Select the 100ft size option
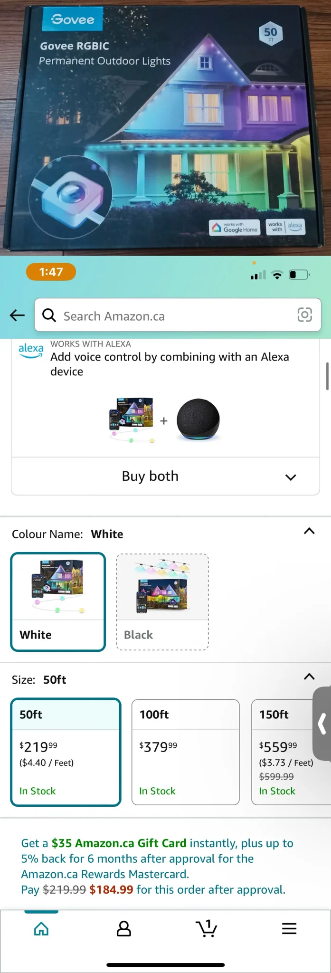This screenshot has width=331, height=973. click(x=185, y=752)
